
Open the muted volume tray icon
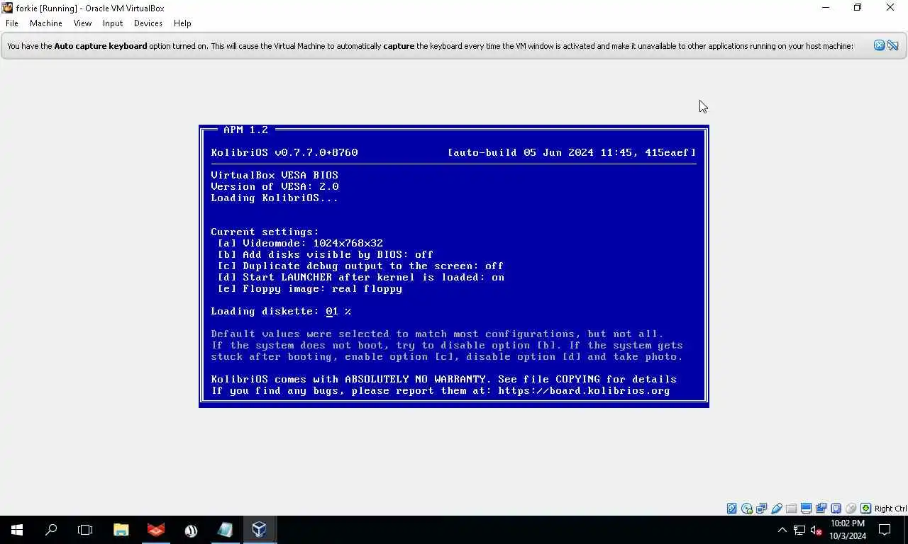coord(816,530)
